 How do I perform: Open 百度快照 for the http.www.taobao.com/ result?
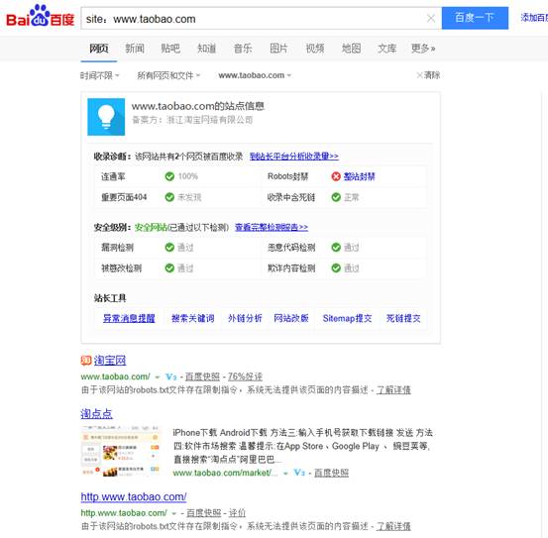pyautogui.click(x=204, y=513)
